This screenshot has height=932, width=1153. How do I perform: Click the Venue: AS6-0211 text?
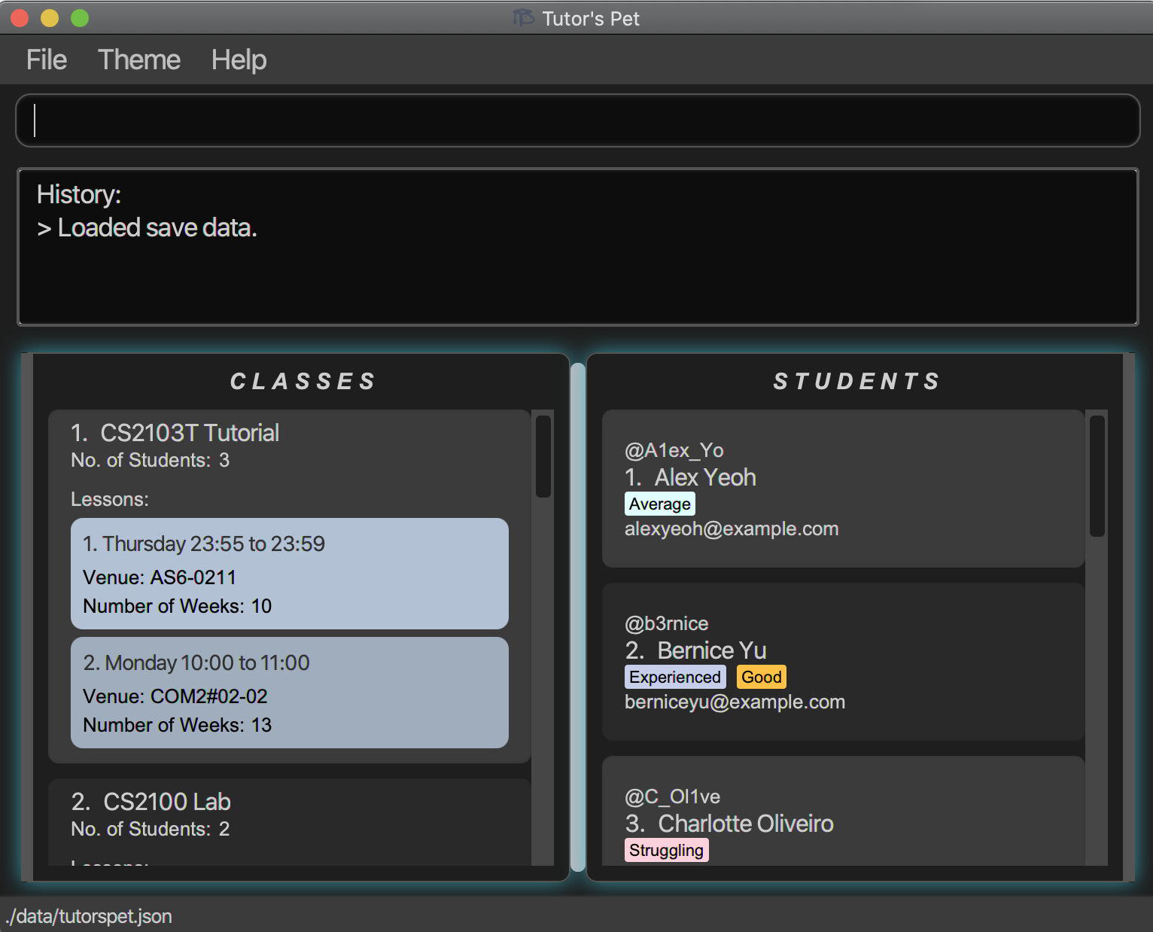pyautogui.click(x=160, y=577)
